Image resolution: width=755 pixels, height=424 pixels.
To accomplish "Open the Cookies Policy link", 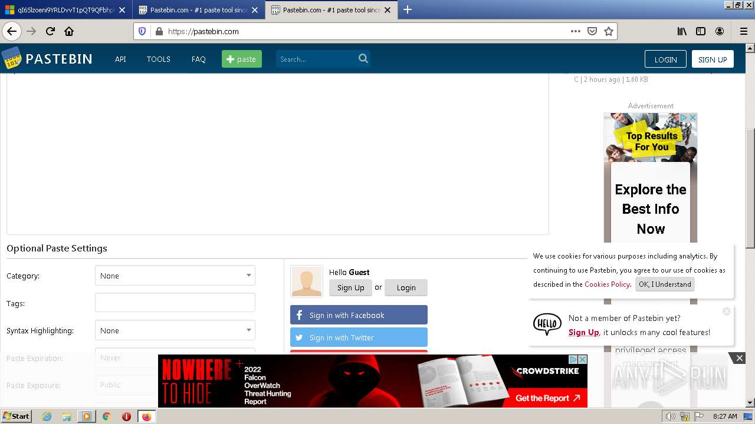I will pos(607,284).
